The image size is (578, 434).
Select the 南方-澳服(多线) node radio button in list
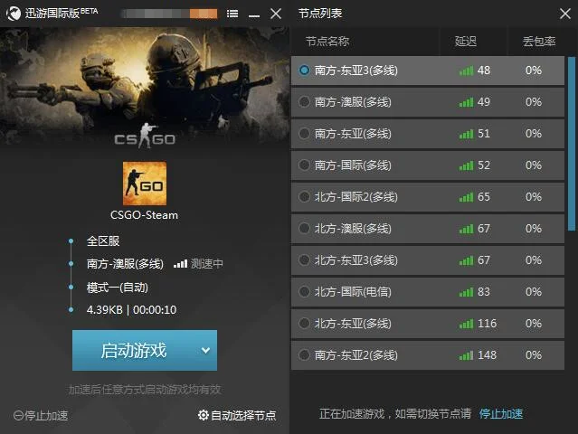tap(304, 101)
